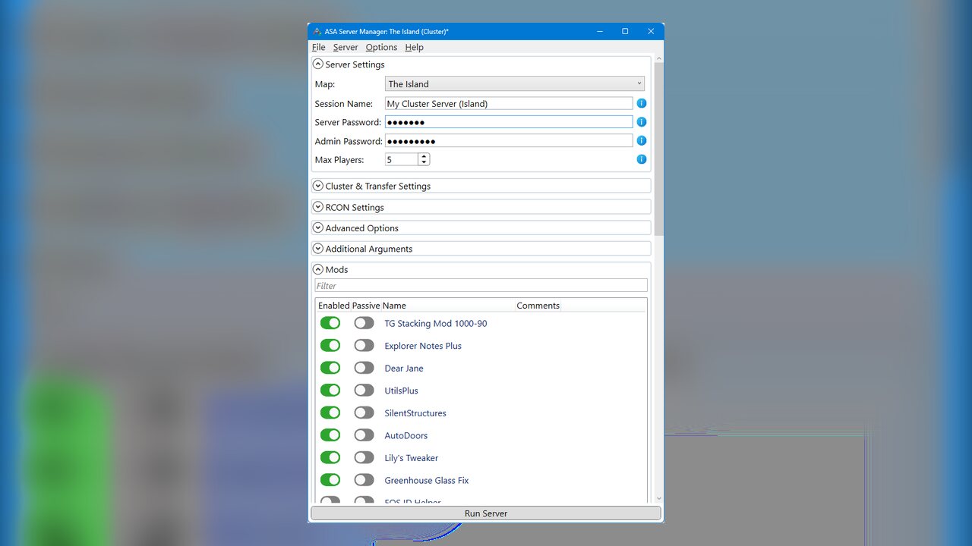Screen dimensions: 972x546
Task: Turn on Passive for Dear Jane
Action: point(364,368)
